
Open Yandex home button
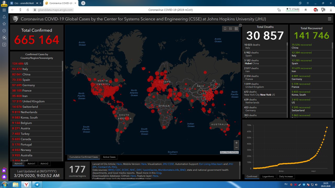(20, 10)
